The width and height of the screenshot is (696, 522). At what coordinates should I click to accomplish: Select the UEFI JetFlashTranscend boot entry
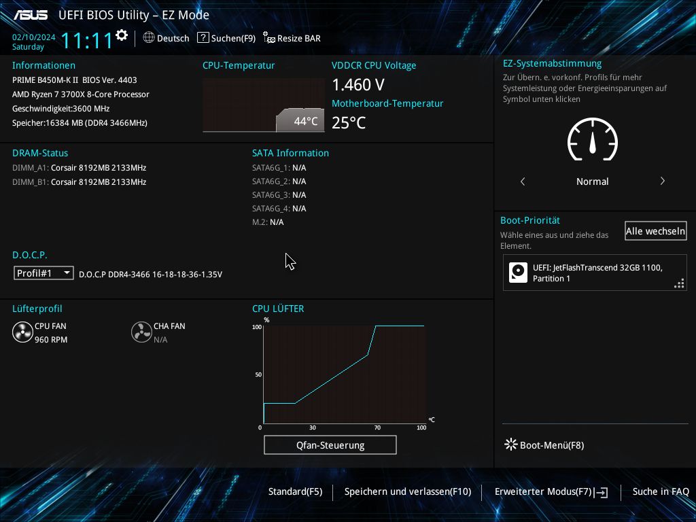pos(595,273)
